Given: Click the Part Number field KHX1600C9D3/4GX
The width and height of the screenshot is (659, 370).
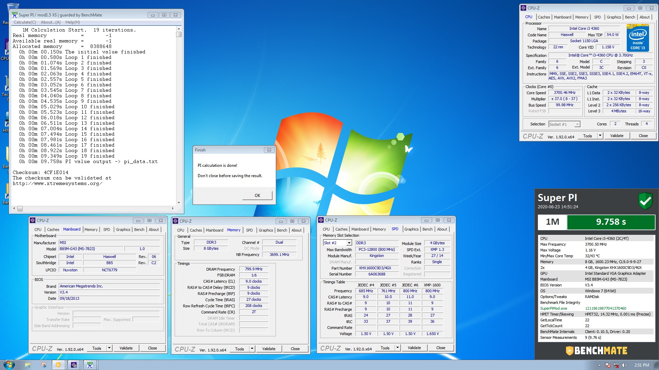Looking at the screenshot, I should [377, 268].
